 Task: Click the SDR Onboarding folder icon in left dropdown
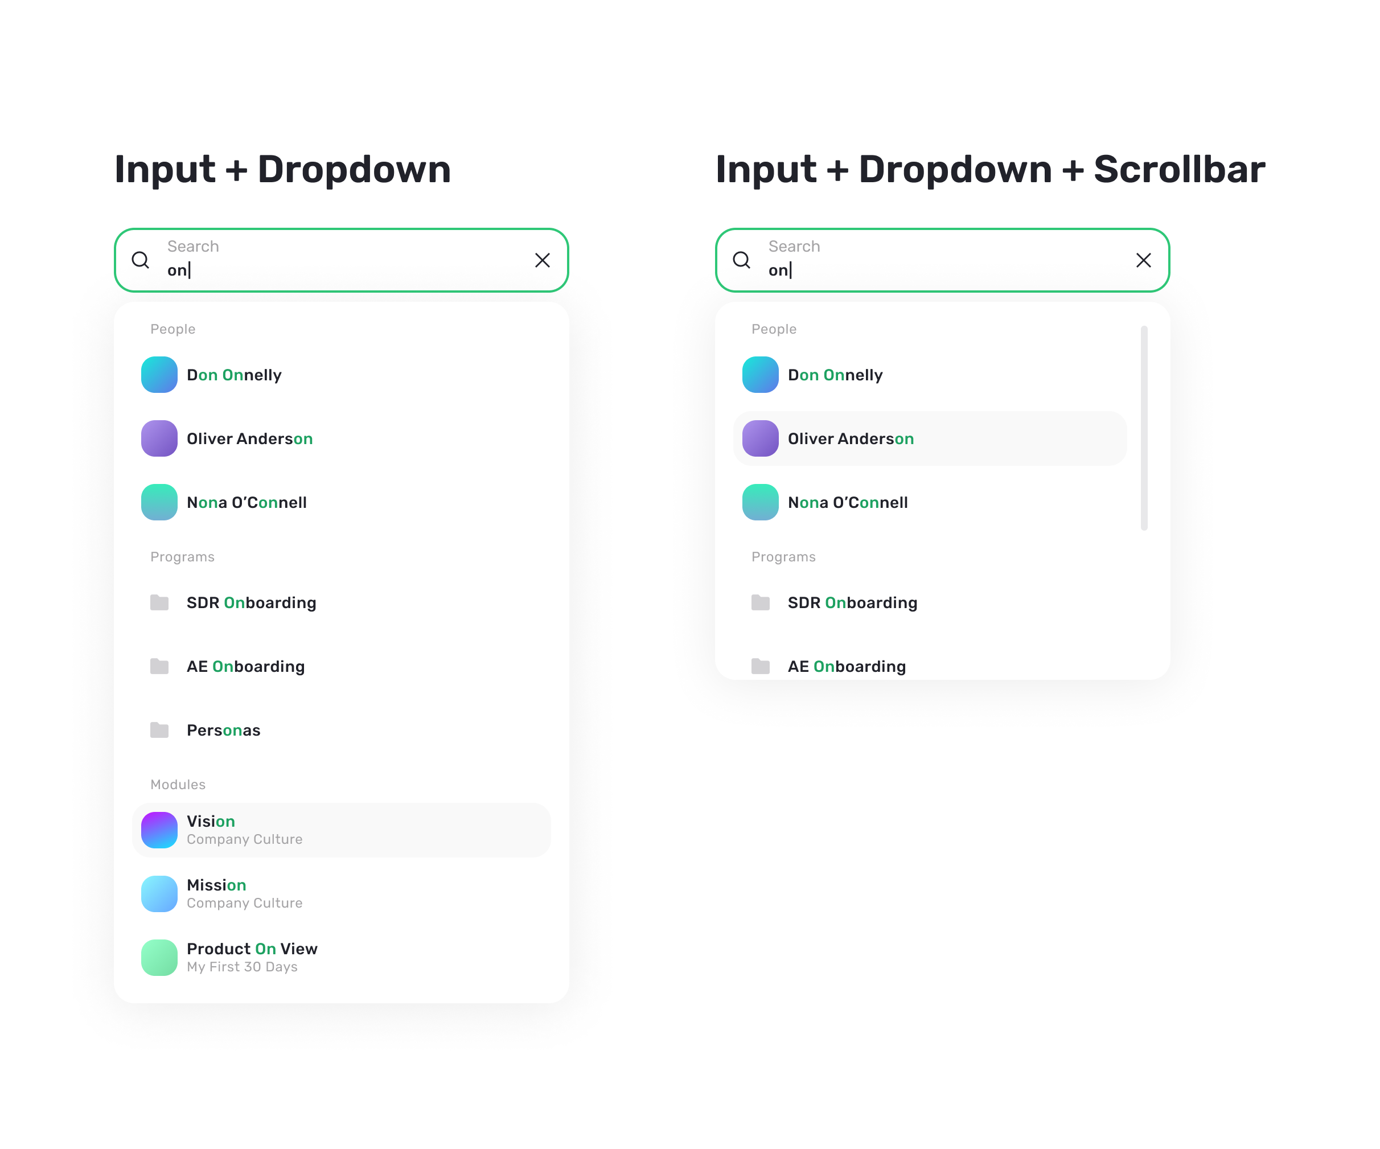(x=159, y=602)
